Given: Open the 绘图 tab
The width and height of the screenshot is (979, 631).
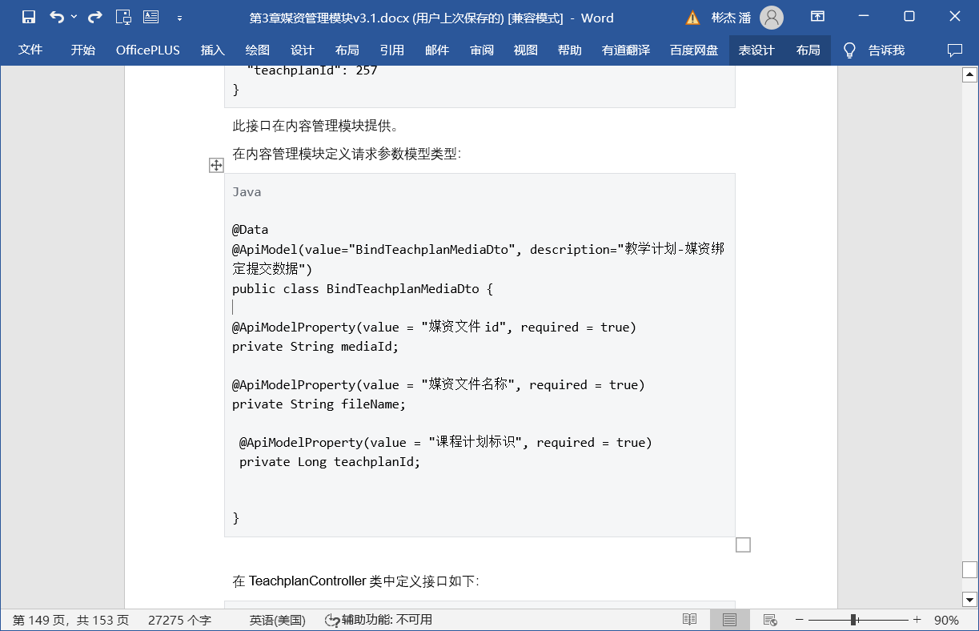Looking at the screenshot, I should (257, 50).
